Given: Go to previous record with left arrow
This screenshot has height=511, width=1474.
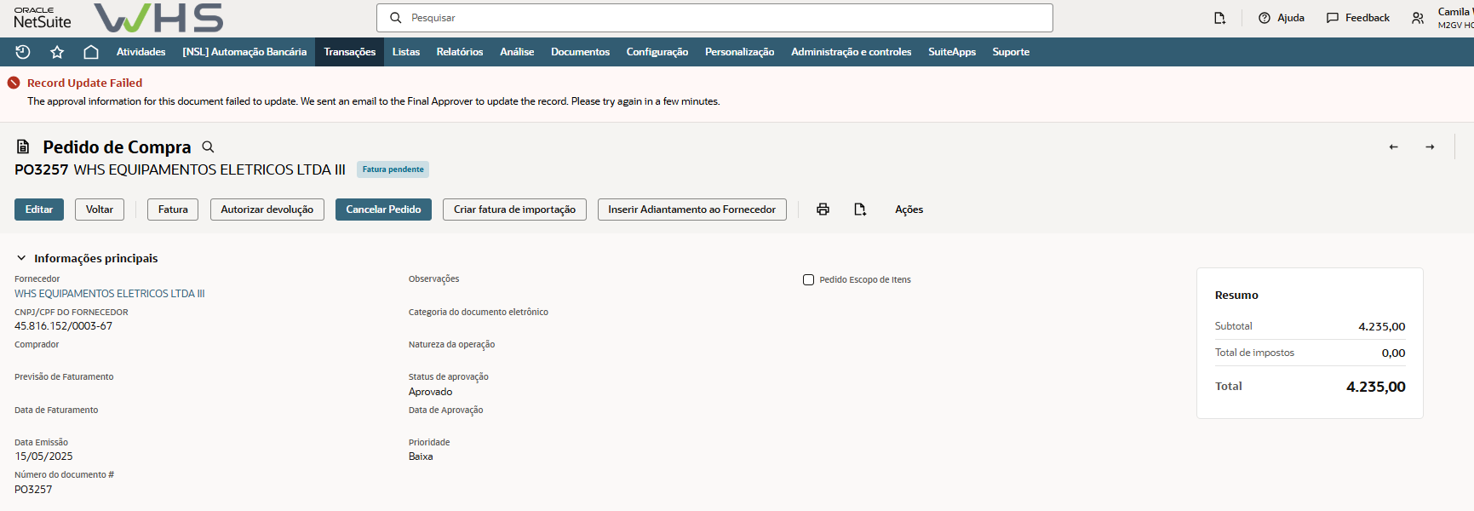Looking at the screenshot, I should [x=1393, y=147].
